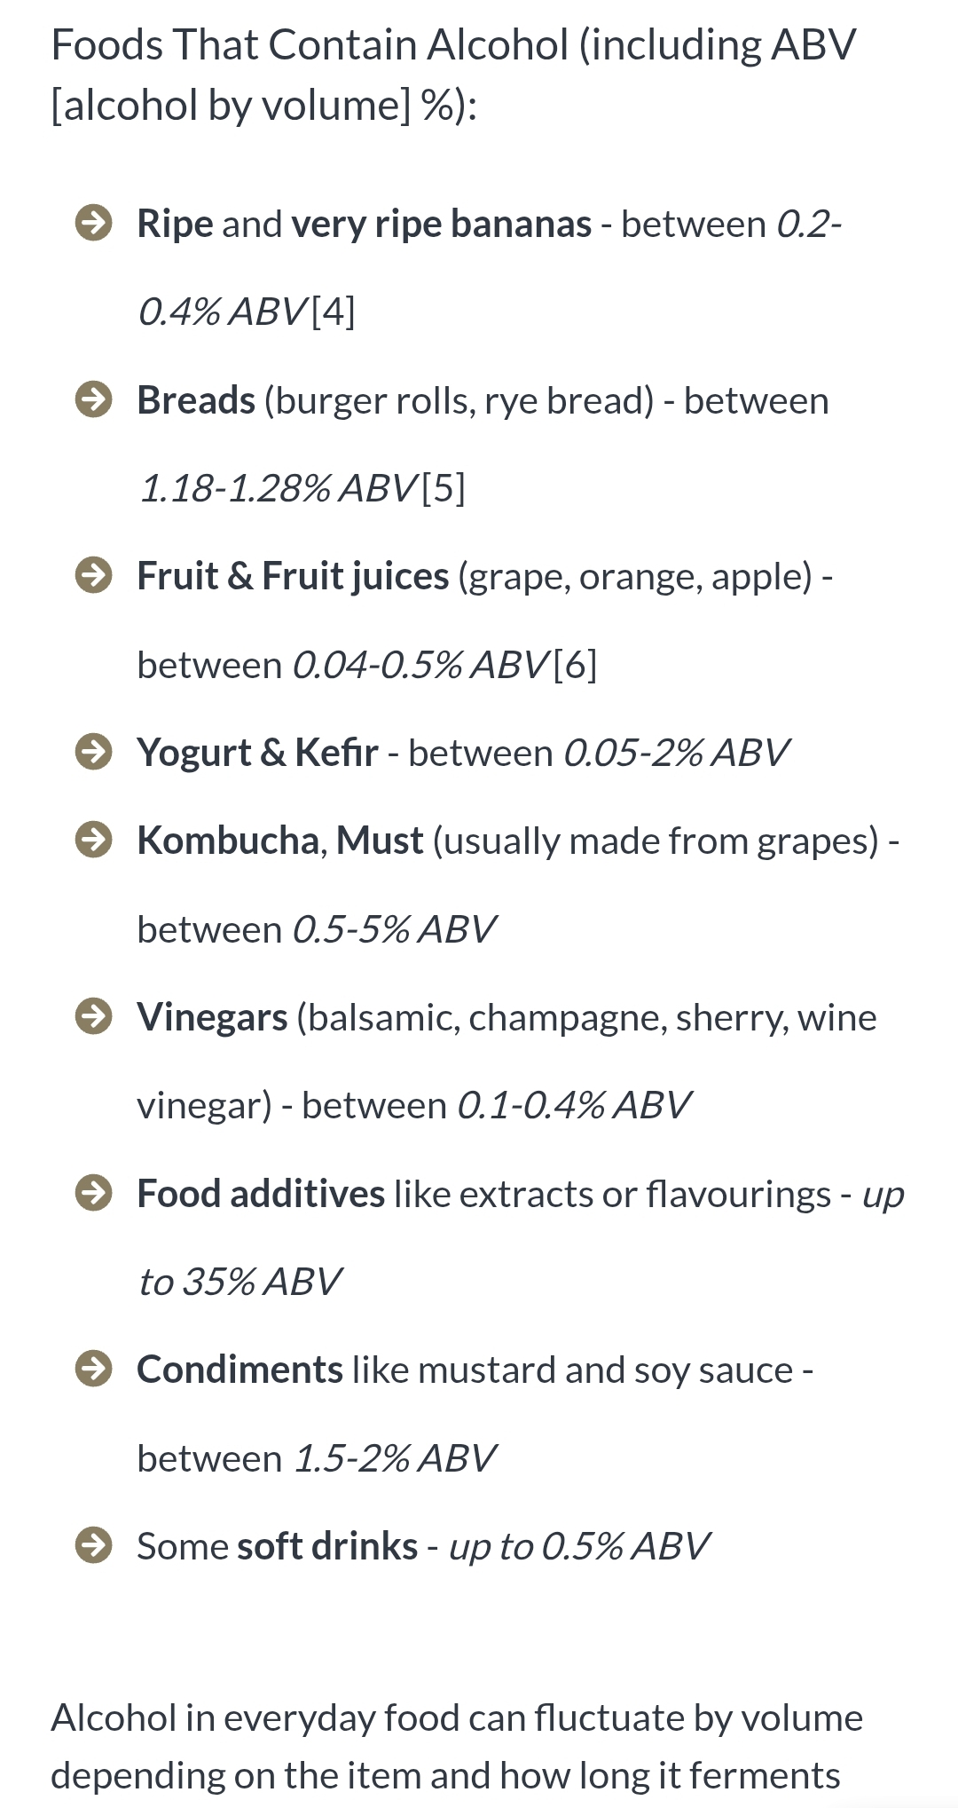
Task: Open footnote reference [5] after breads ABV
Action: click(444, 488)
